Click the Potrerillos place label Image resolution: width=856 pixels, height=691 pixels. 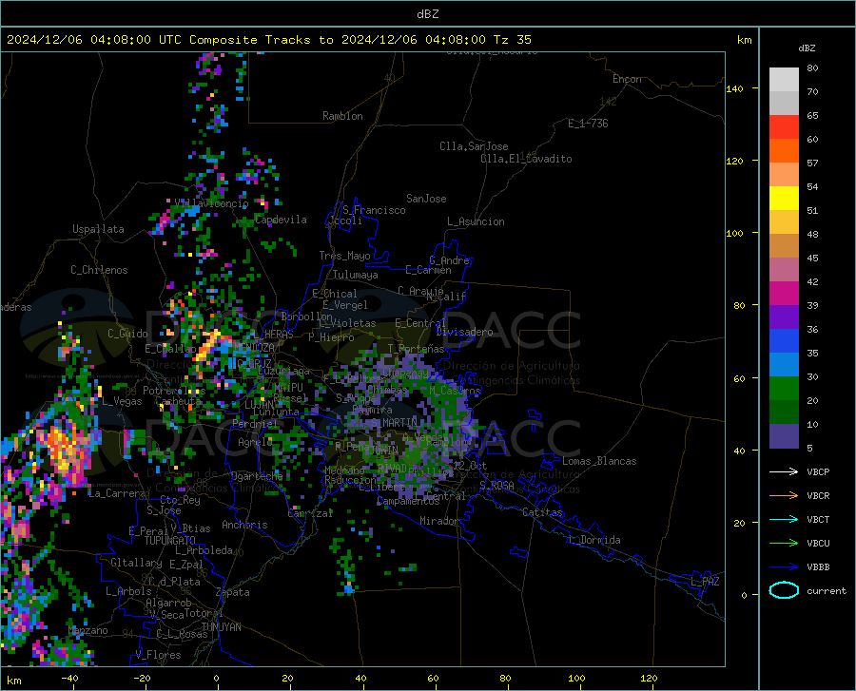click(x=174, y=391)
